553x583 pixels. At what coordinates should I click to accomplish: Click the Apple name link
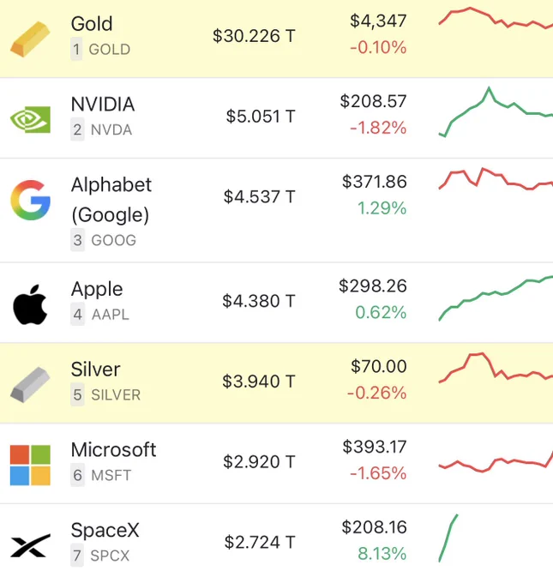[97, 289]
